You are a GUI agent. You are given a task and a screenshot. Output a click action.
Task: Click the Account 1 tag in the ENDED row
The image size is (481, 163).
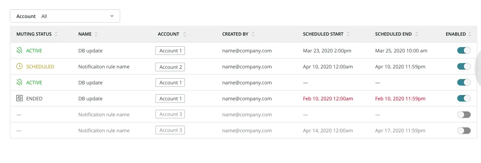[170, 98]
